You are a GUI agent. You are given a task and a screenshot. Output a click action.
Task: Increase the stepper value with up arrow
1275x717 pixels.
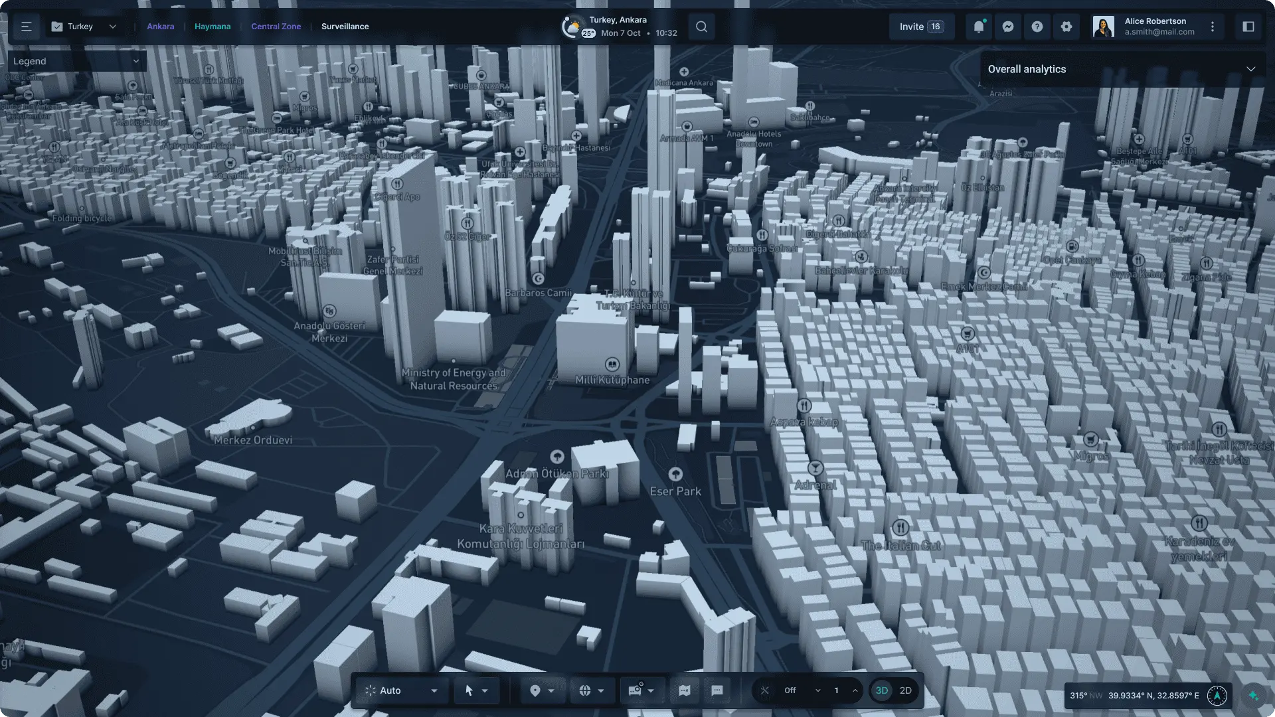855,690
